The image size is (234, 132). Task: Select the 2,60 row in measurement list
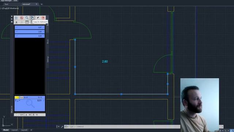click(30, 32)
